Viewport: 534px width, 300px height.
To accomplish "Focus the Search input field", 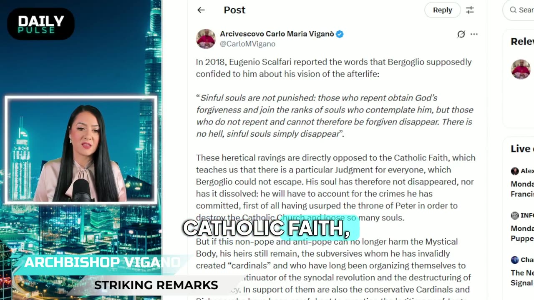I will coord(519,10).
